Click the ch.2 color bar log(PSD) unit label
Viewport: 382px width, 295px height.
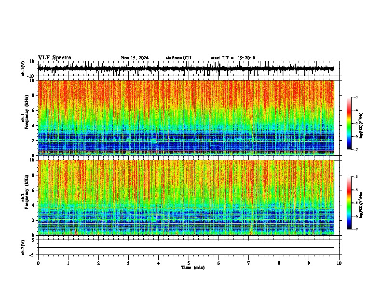361,205
